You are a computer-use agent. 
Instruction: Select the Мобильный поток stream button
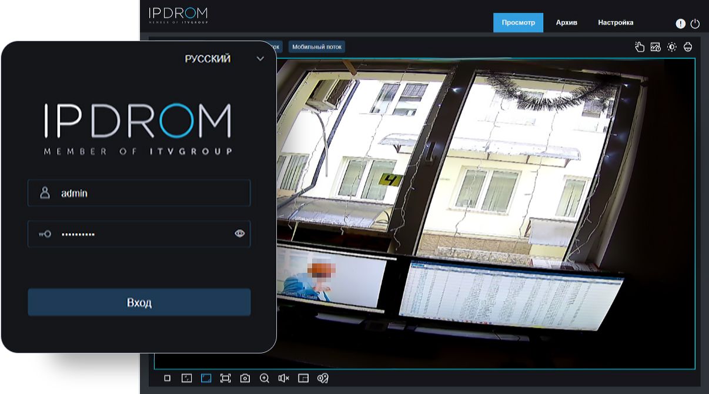click(317, 46)
